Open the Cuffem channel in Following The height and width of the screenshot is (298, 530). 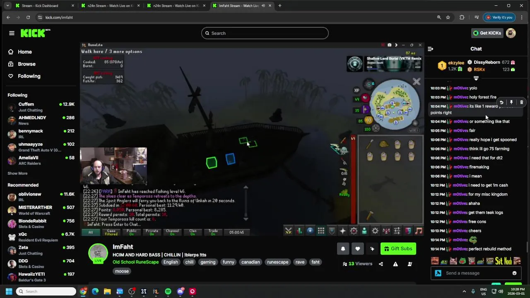coord(41,107)
